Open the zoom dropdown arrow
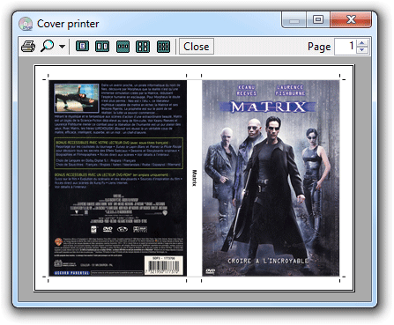The height and width of the screenshot is (325, 394). 62,47
